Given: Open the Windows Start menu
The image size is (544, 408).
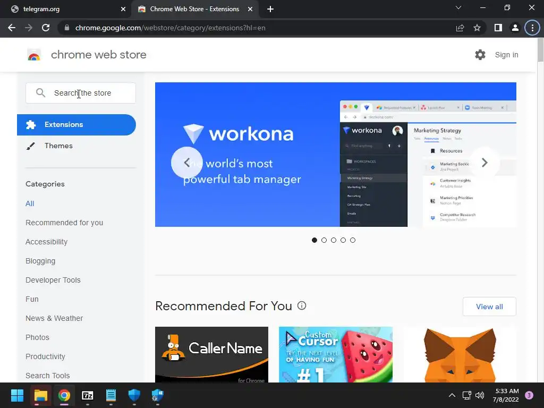Looking at the screenshot, I should pos(17,395).
